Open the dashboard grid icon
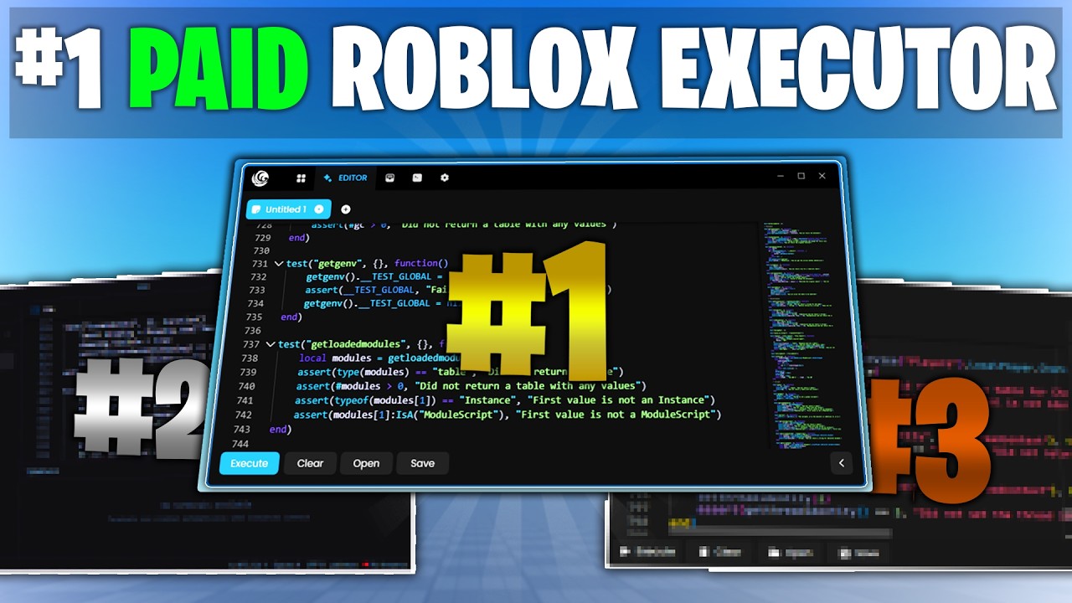This screenshot has width=1072, height=603. pyautogui.click(x=301, y=178)
